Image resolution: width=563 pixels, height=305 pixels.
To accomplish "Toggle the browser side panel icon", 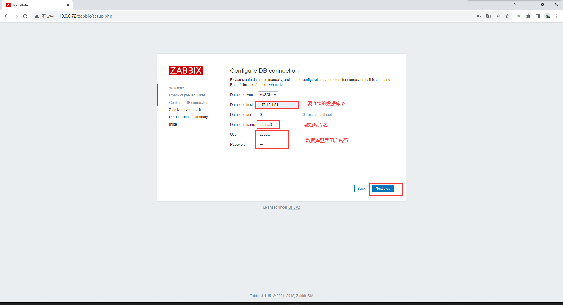I will tap(538, 16).
